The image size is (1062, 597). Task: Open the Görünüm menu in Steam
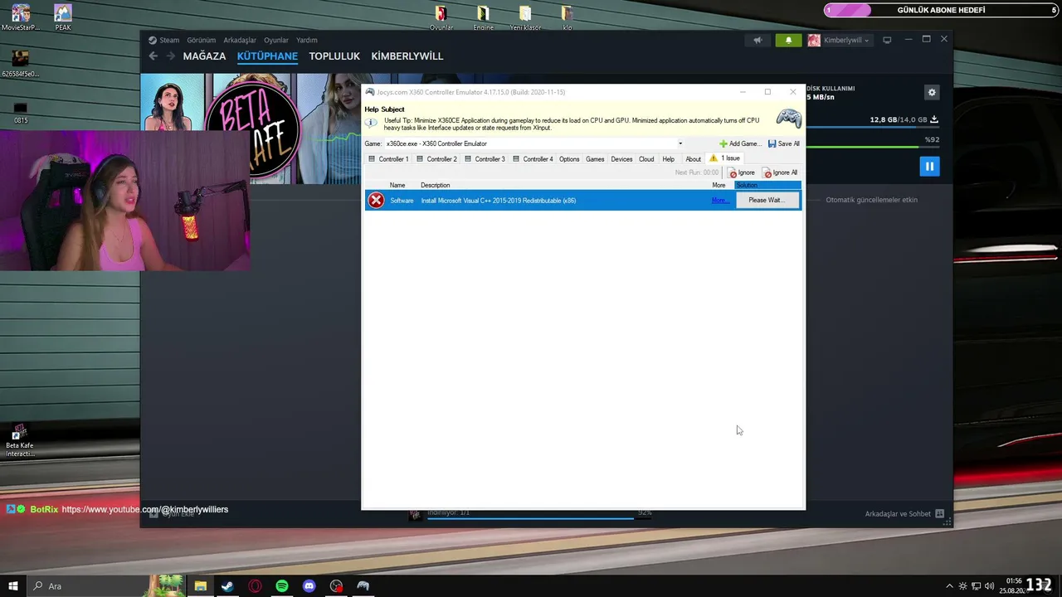pyautogui.click(x=202, y=40)
